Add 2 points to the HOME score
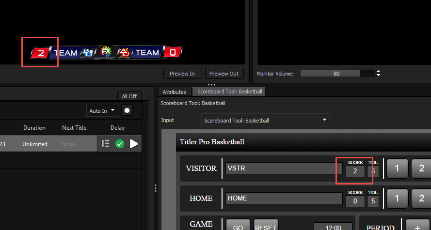 click(421, 198)
